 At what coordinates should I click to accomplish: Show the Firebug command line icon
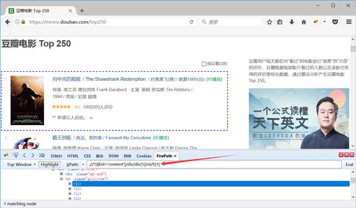42,156
